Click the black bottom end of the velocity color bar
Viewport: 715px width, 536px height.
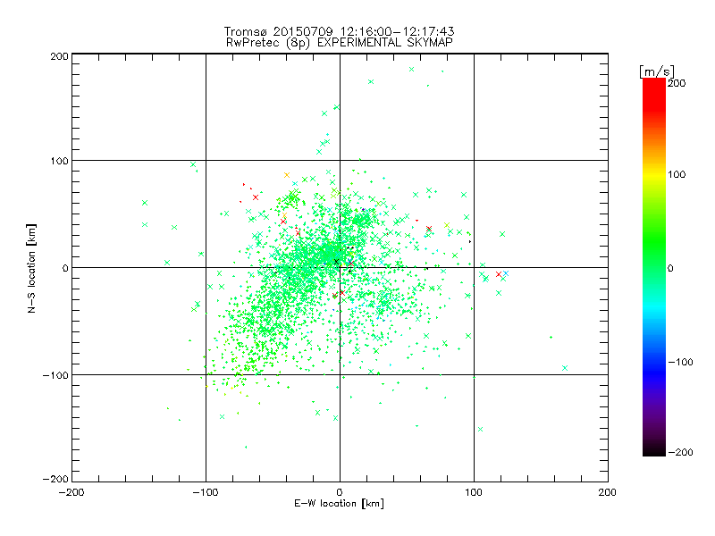click(654, 451)
